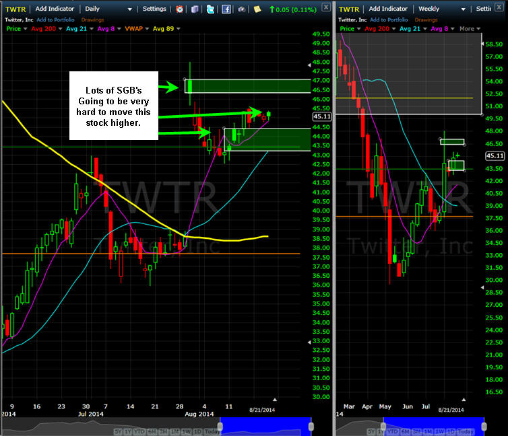Select the 6M range on Daily chart

point(152,431)
